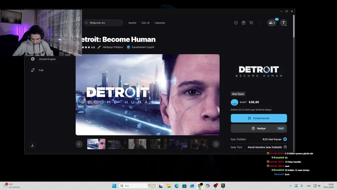Click the Epic Rewards plus icon
Screen dimensions: 337x190
pyautogui.click(x=285, y=139)
